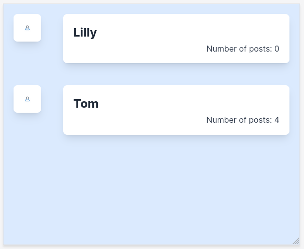Click Lilly's user avatar icon
This screenshot has width=304, height=249.
(x=27, y=28)
